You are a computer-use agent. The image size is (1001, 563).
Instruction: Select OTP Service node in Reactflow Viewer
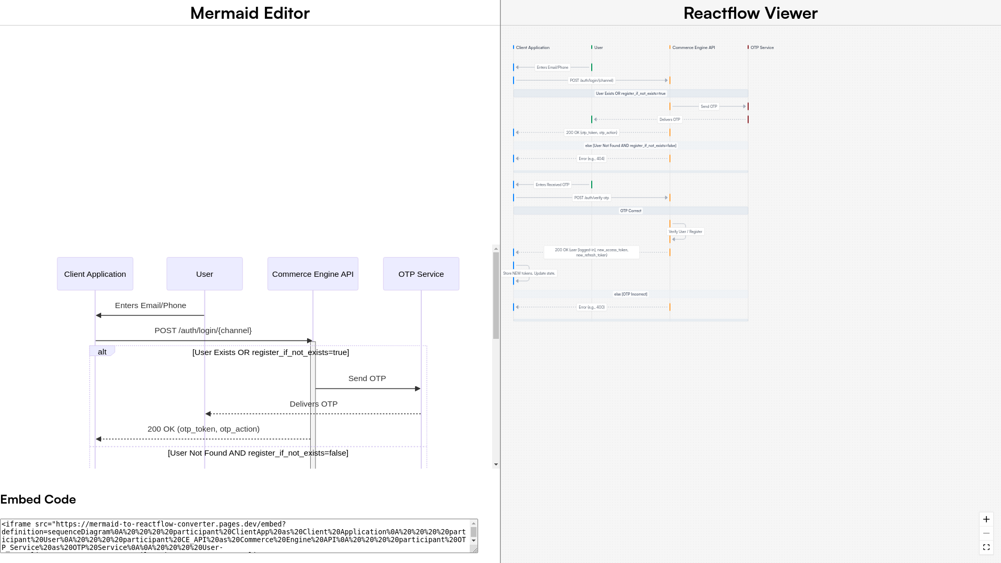point(761,47)
